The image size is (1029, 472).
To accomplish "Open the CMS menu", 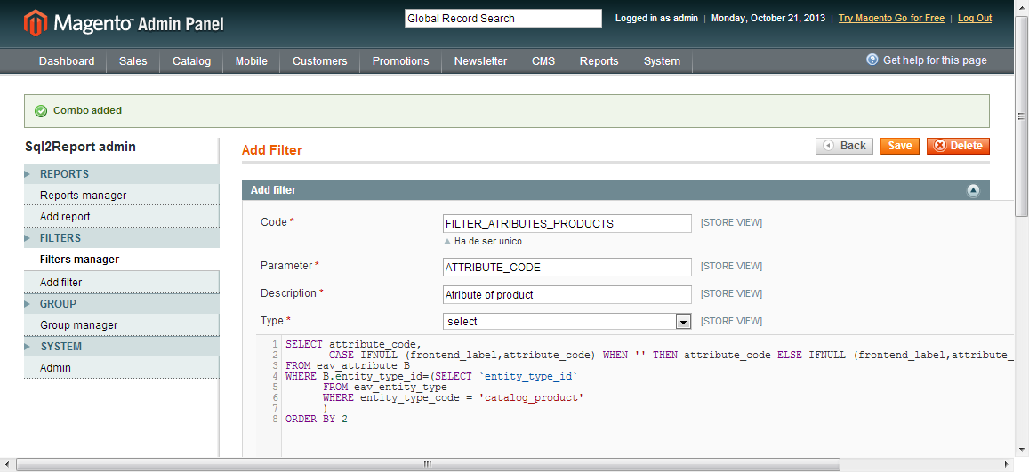I will pyautogui.click(x=543, y=61).
